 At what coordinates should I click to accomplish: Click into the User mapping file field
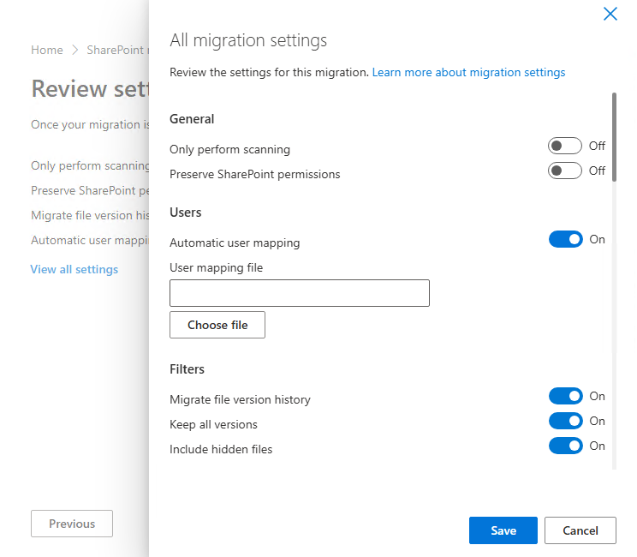[300, 293]
